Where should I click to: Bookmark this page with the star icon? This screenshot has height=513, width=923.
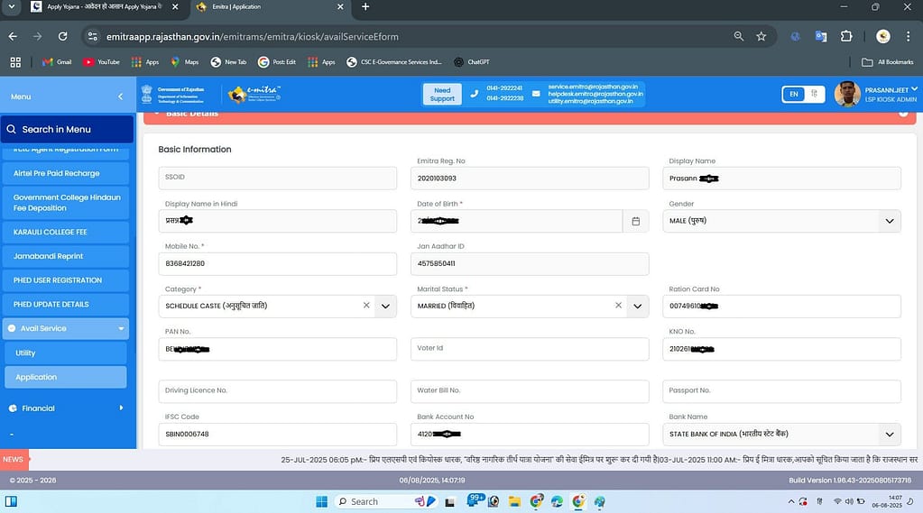pos(761,36)
